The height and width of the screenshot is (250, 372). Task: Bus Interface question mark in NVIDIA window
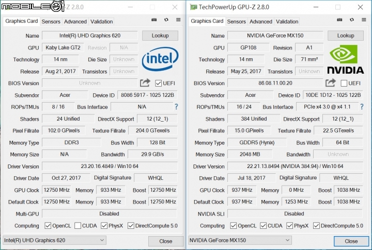click(362, 107)
